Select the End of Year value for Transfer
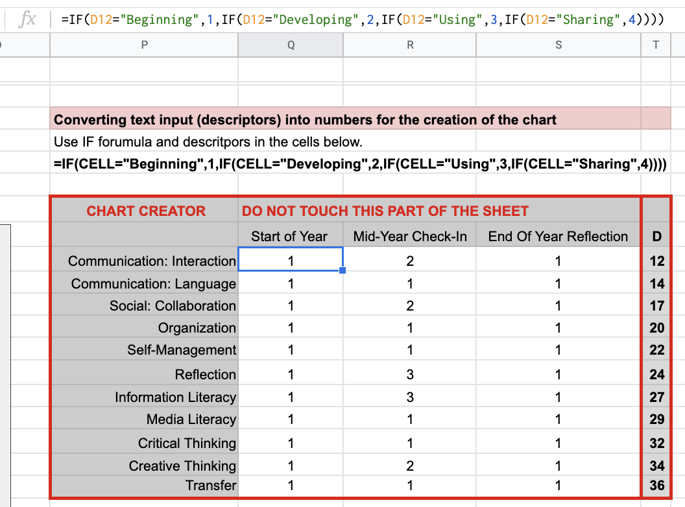 [x=558, y=486]
